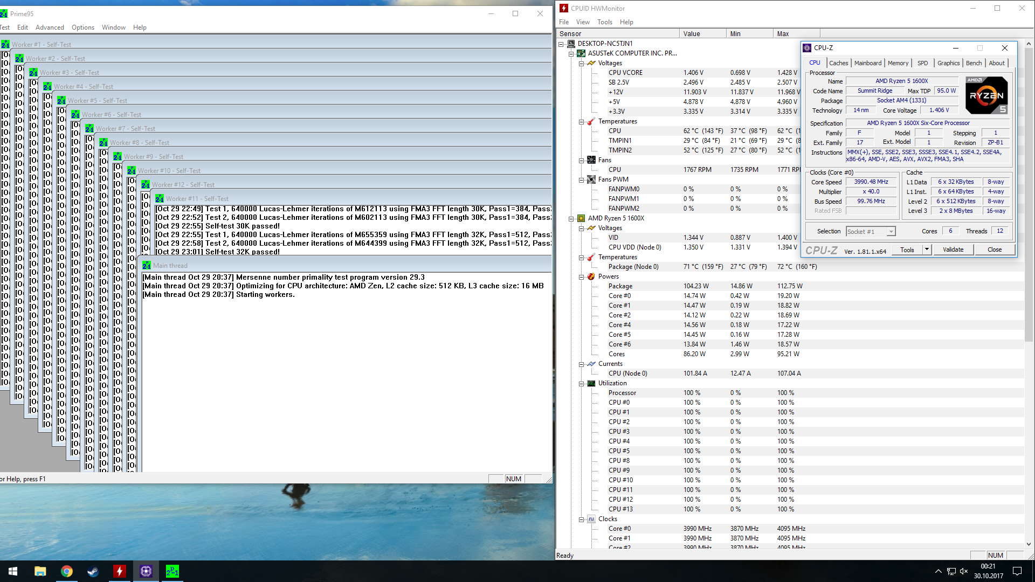Click the Powers flame icon in tree

(x=591, y=276)
